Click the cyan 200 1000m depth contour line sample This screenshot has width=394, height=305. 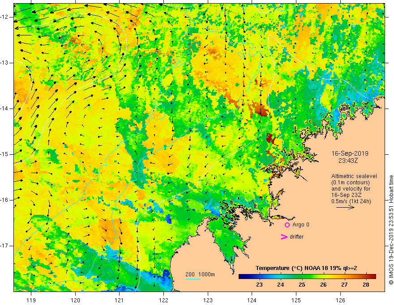193,279
